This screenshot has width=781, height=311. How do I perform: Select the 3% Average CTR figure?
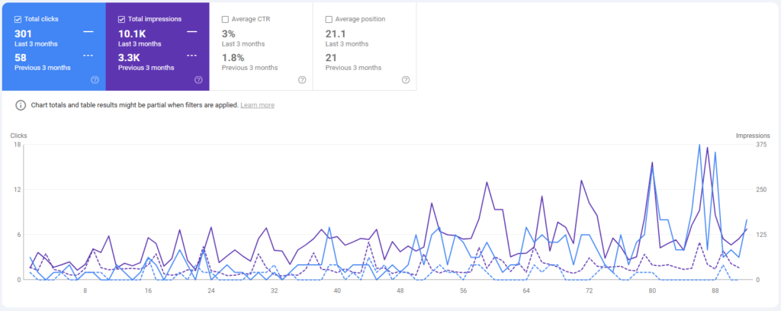point(228,33)
